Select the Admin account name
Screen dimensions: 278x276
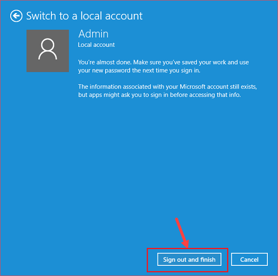[x=93, y=34]
